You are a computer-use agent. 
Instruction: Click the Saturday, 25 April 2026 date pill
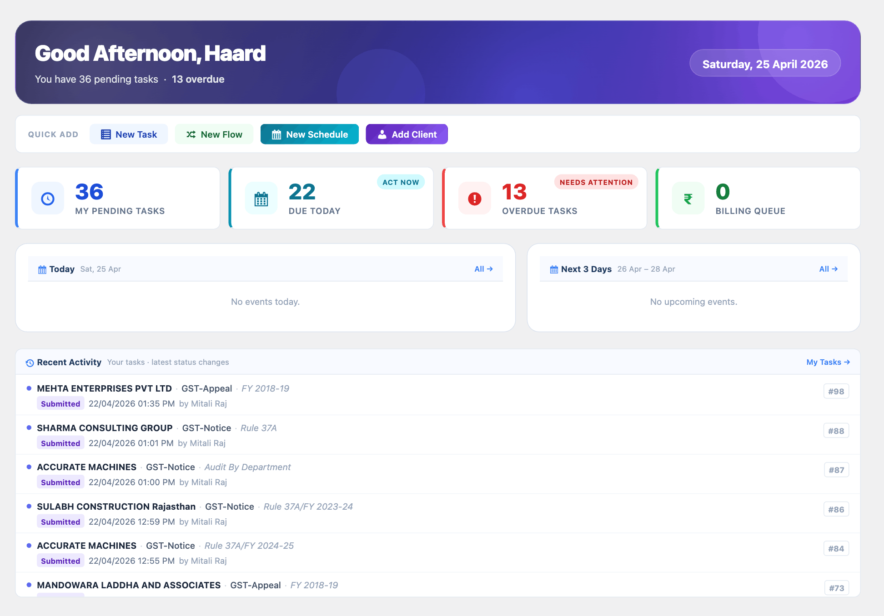(765, 64)
